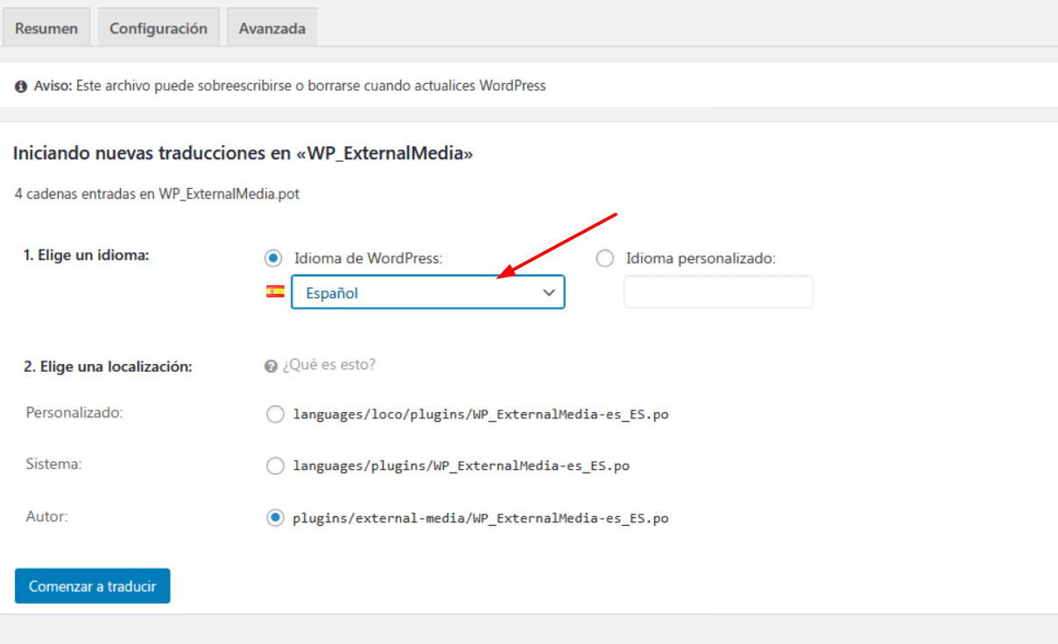
Task: Click the Personalizado row label
Action: pos(74,412)
